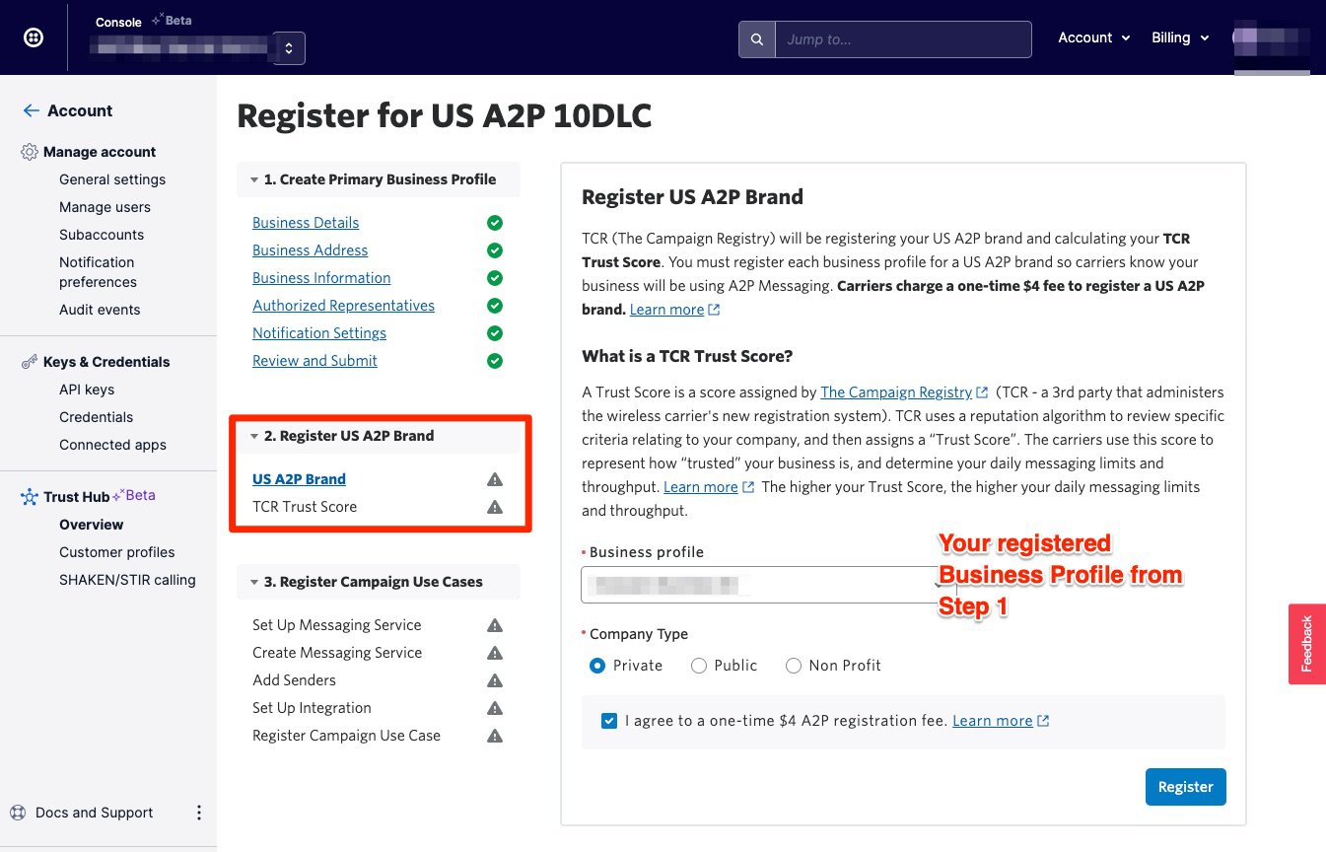Screen dimensions: 1326x852
Task: Click the Twilio logo in the top bar
Action: (34, 36)
